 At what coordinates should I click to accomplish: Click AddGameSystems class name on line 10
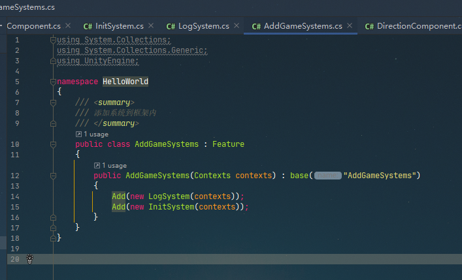pos(167,144)
